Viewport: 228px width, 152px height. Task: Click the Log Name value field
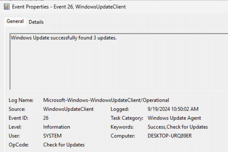click(106, 100)
